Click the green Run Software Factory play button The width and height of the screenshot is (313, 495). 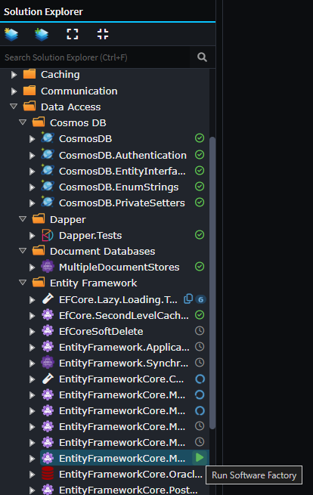click(x=200, y=457)
